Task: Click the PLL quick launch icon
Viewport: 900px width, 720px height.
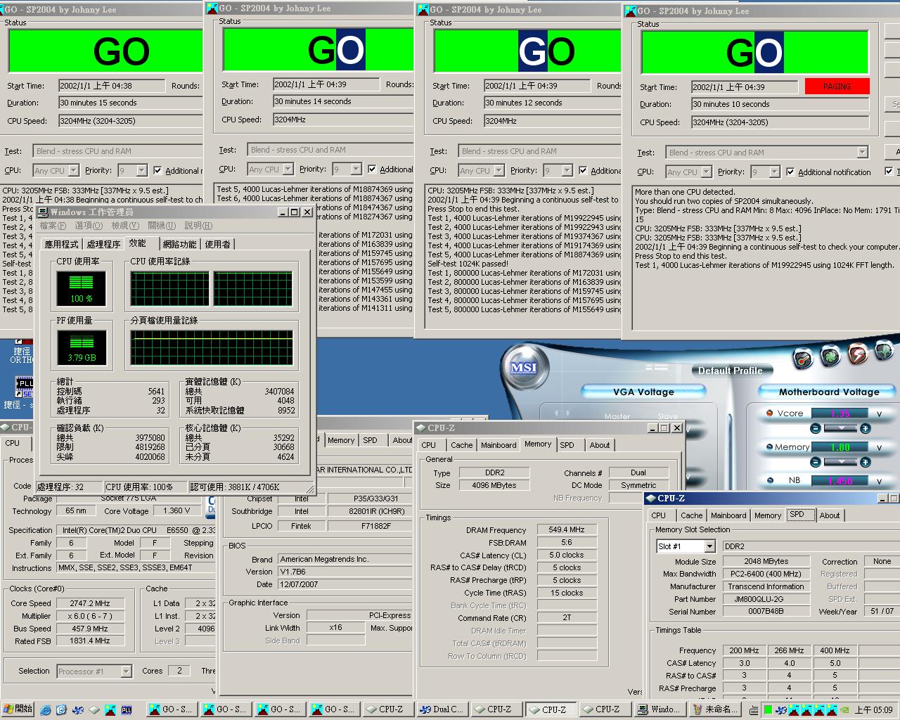Action: 127,709
